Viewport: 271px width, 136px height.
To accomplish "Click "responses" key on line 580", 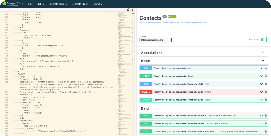I will click(x=26, y=30).
